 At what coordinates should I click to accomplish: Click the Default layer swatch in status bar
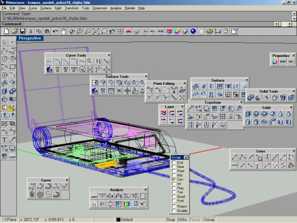coord(118,220)
